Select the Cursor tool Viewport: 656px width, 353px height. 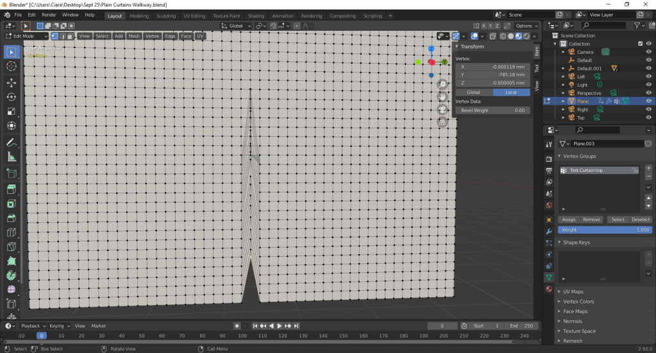click(12, 66)
